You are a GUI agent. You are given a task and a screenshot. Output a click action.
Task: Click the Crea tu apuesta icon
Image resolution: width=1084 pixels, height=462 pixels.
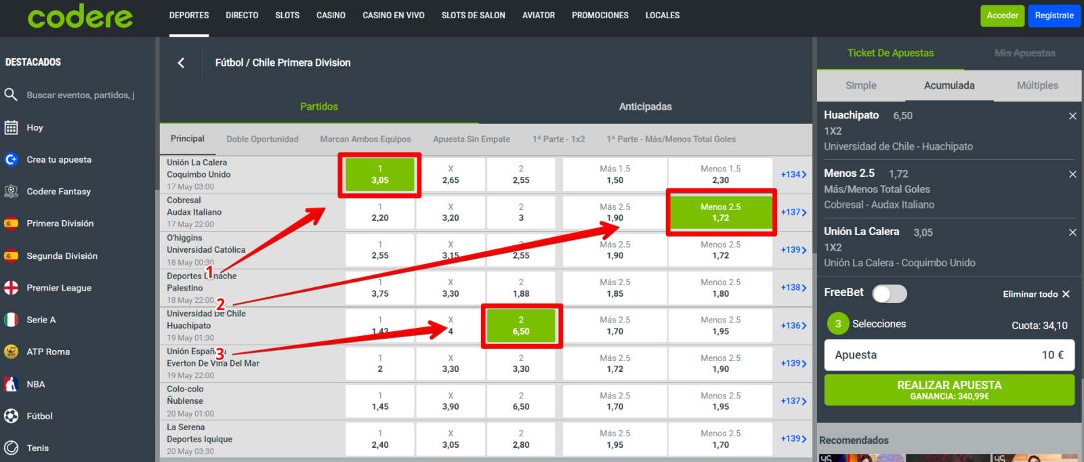(x=11, y=159)
